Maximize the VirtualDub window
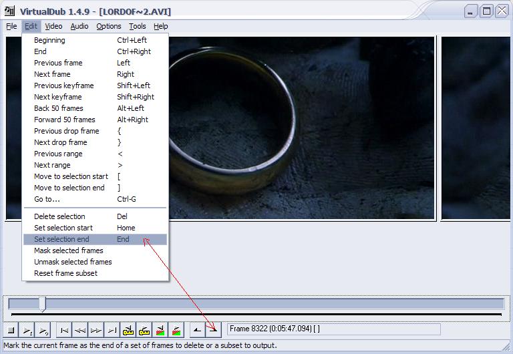This screenshot has height=354, width=513. click(x=486, y=11)
